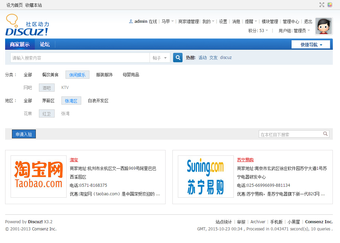Open the 商家展示 navigation tab
This screenshot has height=243, width=340.
pyautogui.click(x=20, y=44)
